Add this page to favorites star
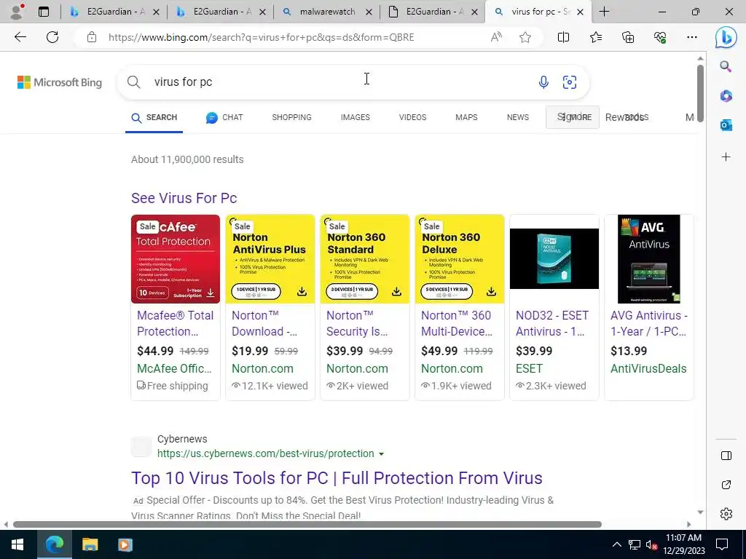 [x=525, y=37]
